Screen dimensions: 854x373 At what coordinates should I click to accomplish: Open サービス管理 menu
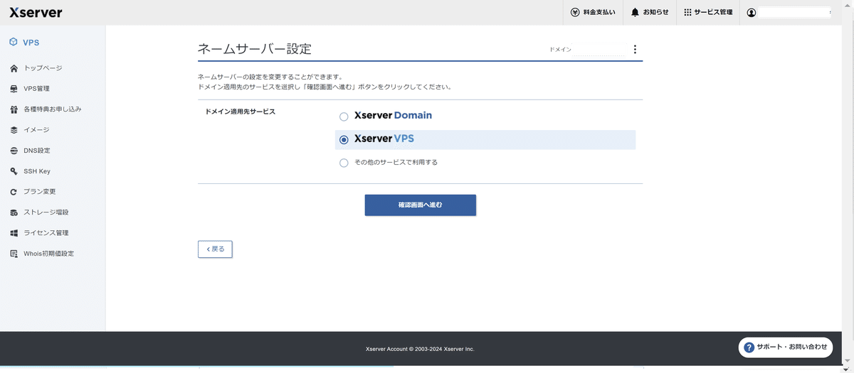pos(708,12)
